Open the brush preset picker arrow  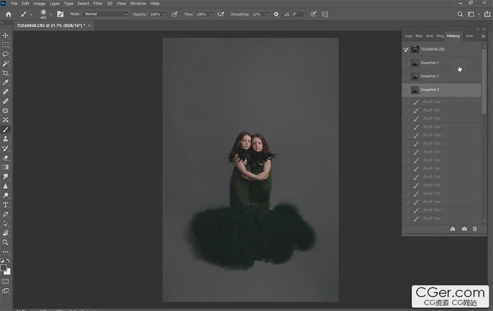tap(51, 15)
